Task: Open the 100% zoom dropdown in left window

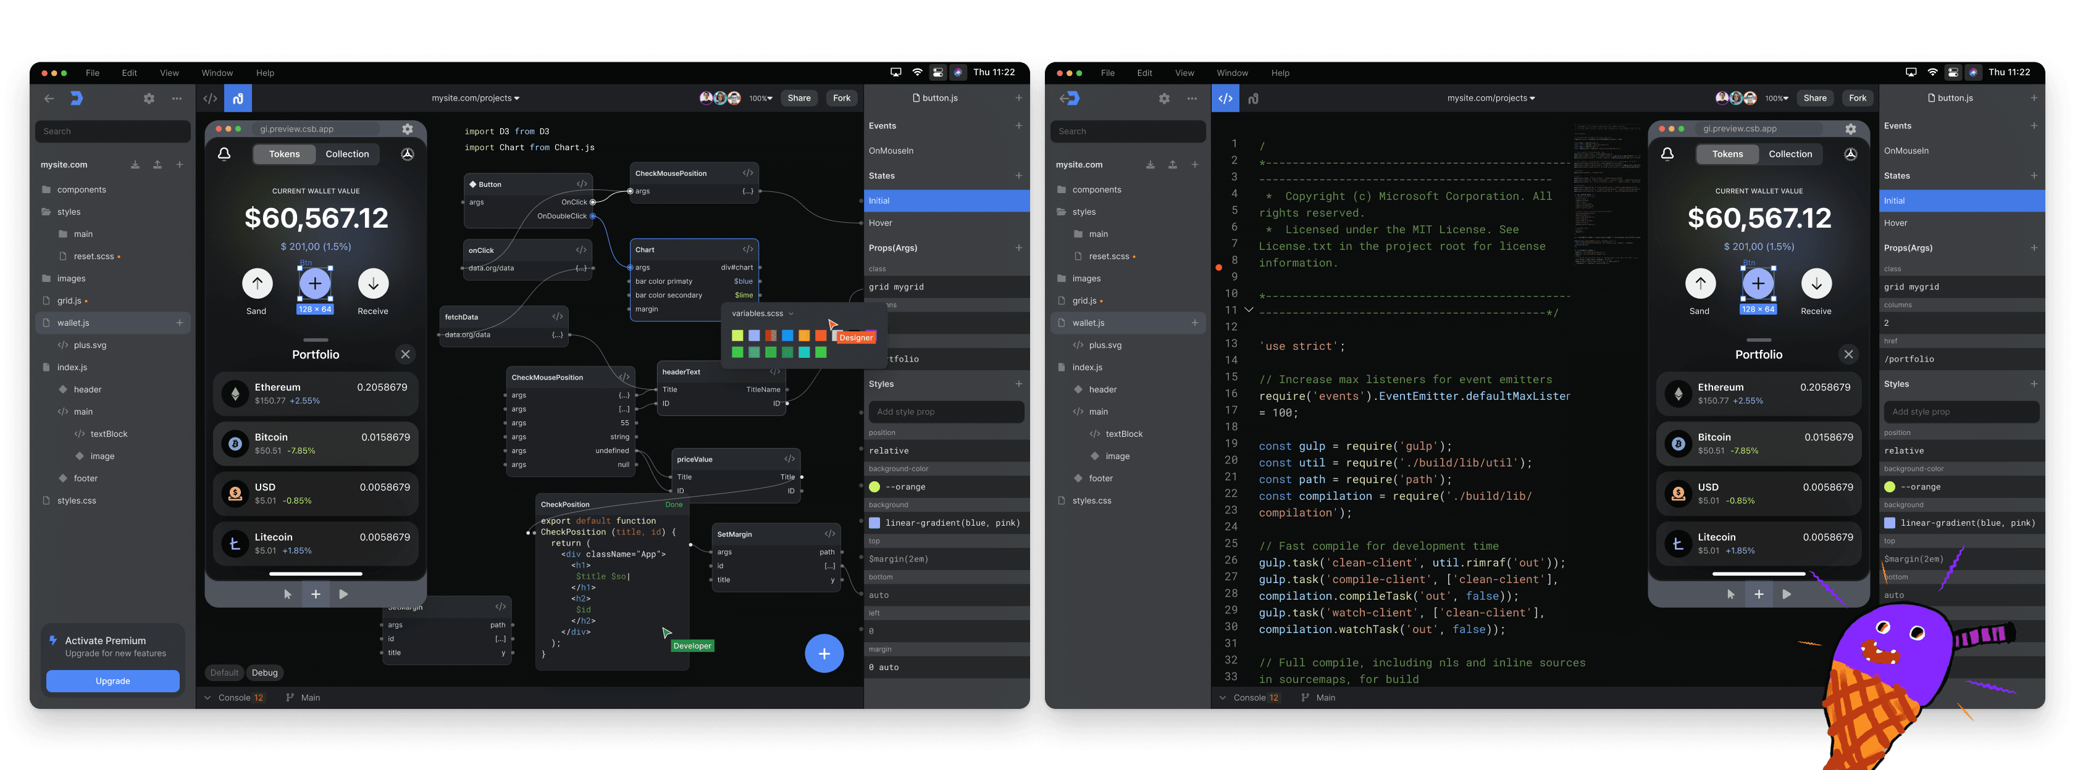Action: [x=760, y=98]
